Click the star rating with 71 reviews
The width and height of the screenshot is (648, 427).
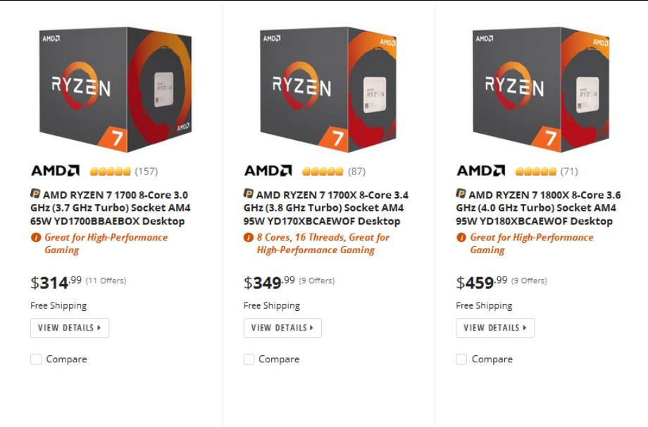tap(535, 172)
